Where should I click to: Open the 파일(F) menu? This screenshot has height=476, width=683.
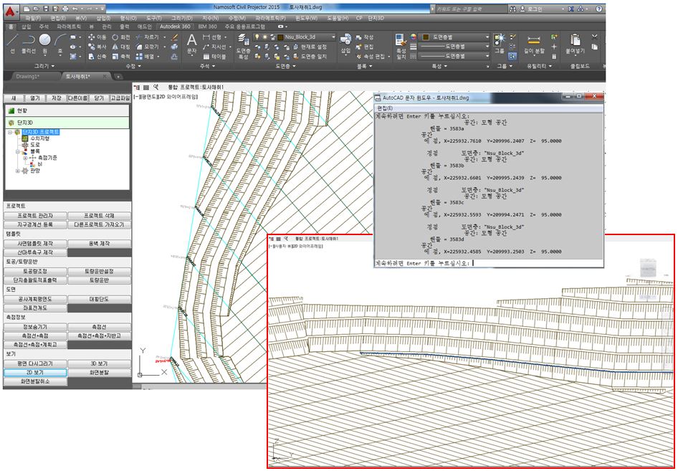click(33, 19)
